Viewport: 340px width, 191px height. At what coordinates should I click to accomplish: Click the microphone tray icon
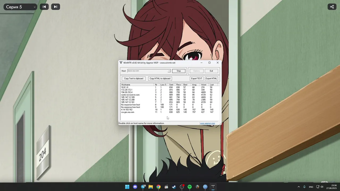point(304,187)
